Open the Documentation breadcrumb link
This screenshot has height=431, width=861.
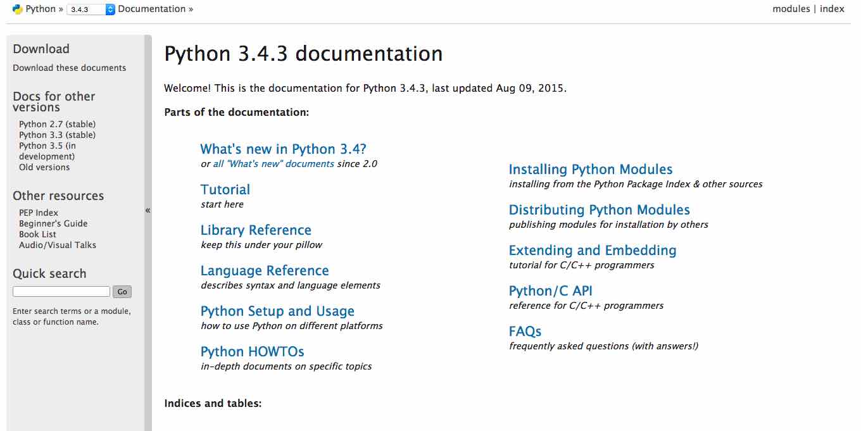click(x=152, y=9)
